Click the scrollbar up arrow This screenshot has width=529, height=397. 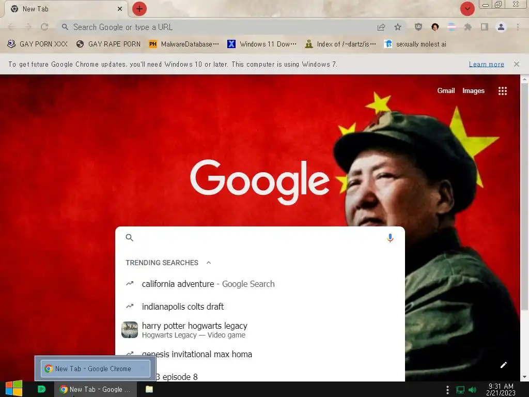(x=524, y=79)
